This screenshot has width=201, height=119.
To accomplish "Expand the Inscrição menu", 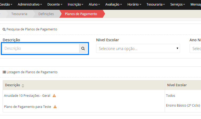I will click(75, 4).
